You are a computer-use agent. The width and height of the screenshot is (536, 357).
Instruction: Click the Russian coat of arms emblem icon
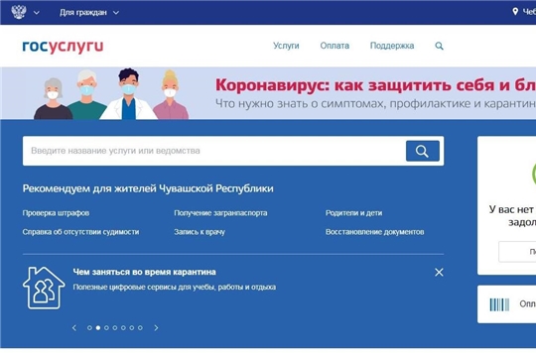(x=19, y=12)
